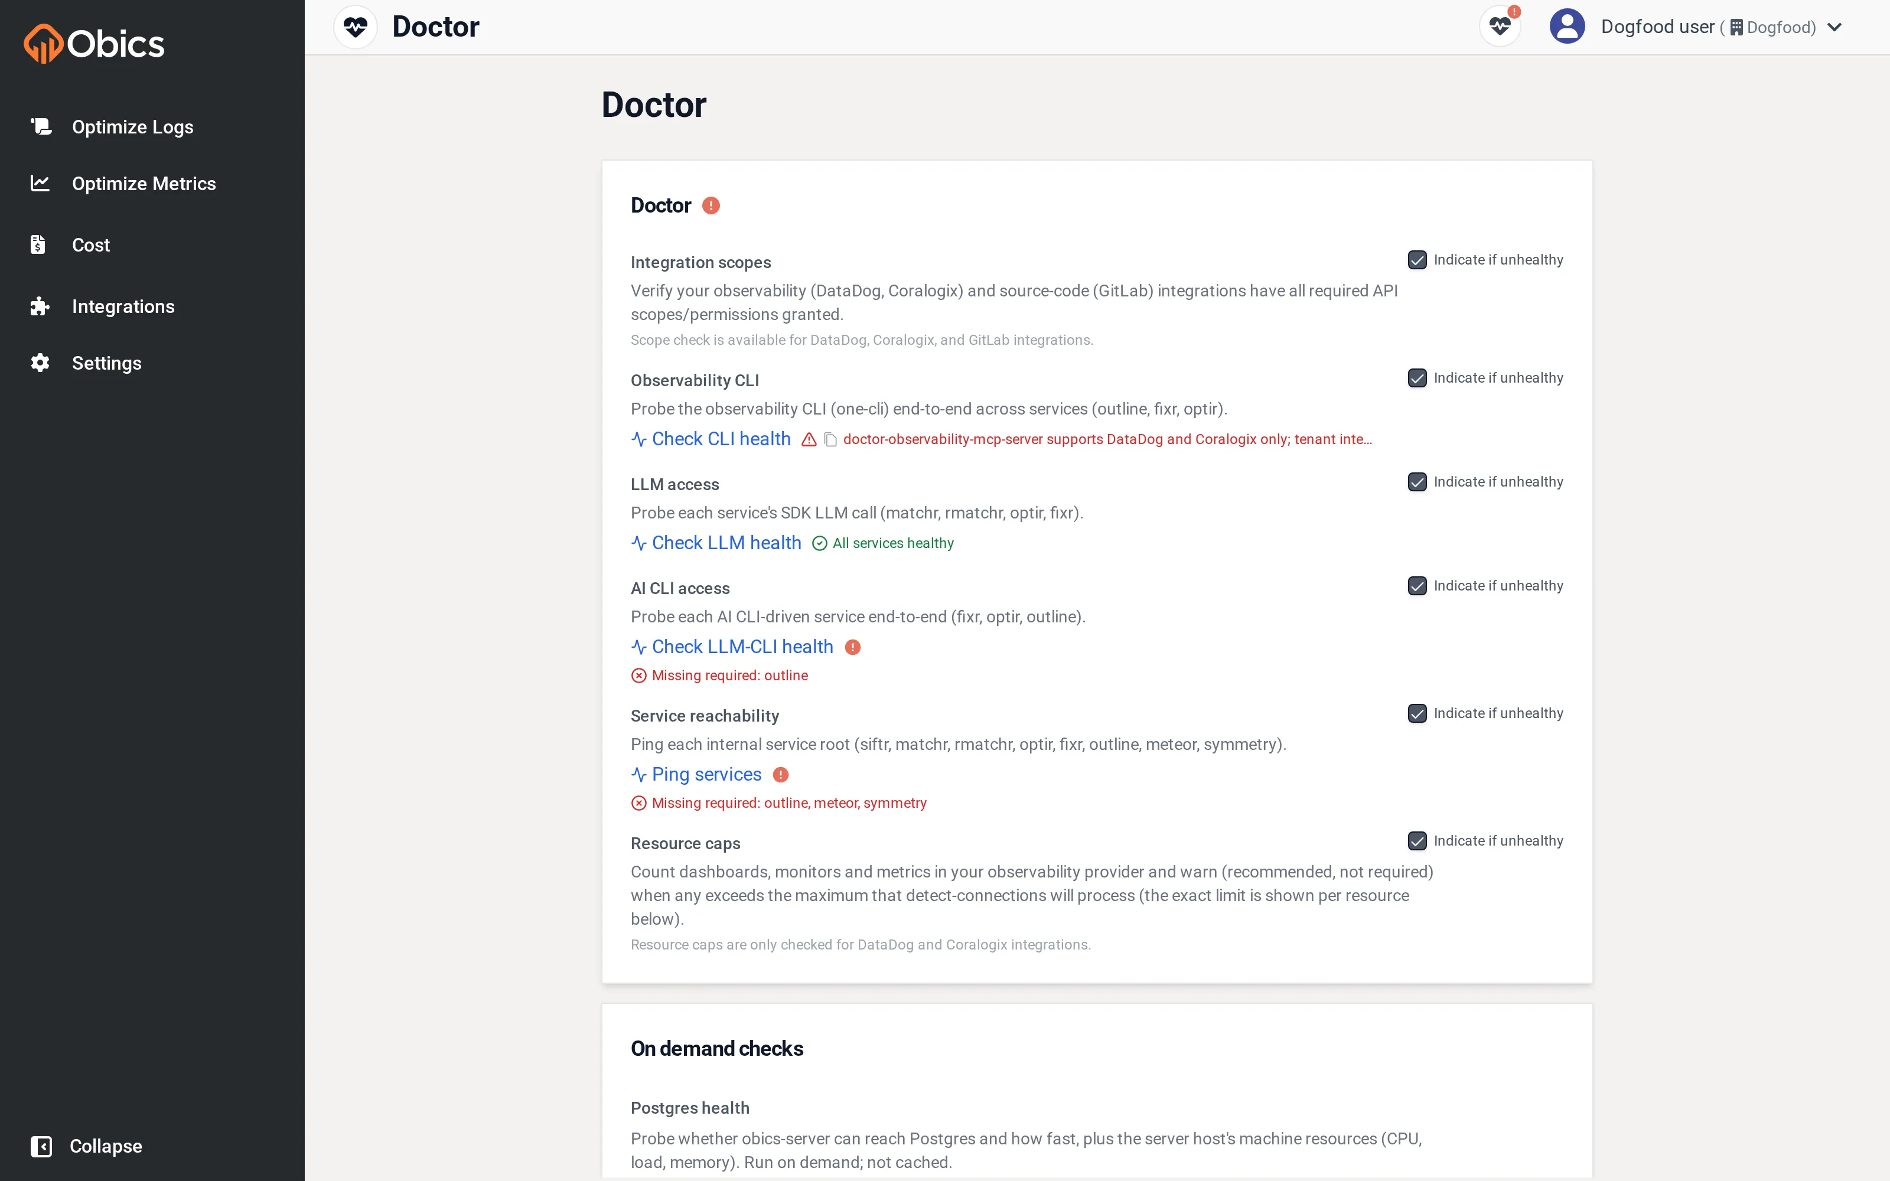Click the LLM access heading
The image size is (1890, 1181).
click(674, 484)
